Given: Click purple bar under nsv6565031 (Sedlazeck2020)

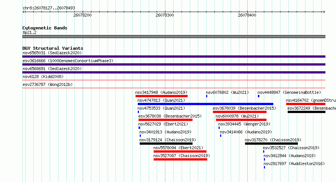Looking at the screenshot, I should (174, 57).
